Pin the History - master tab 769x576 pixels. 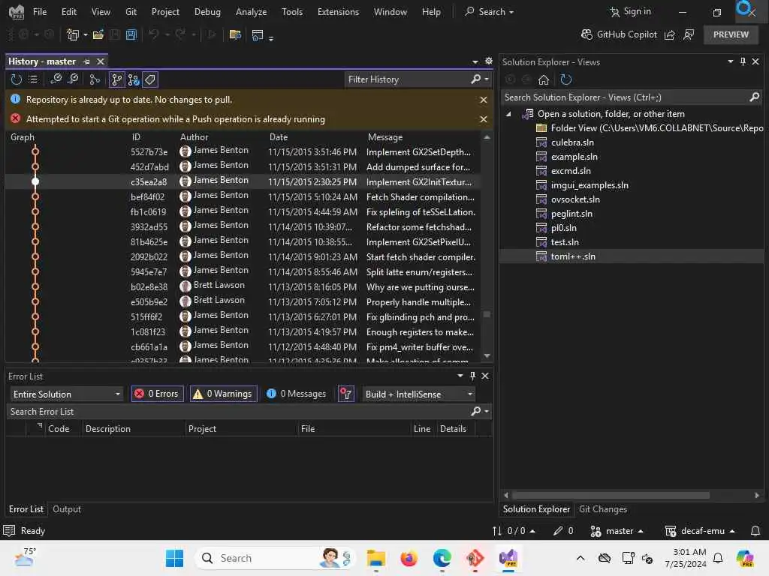click(87, 61)
